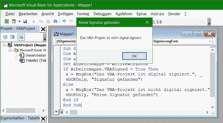Open the Einfügen menu
This screenshot has width=223, height=123.
click(x=65, y=14)
